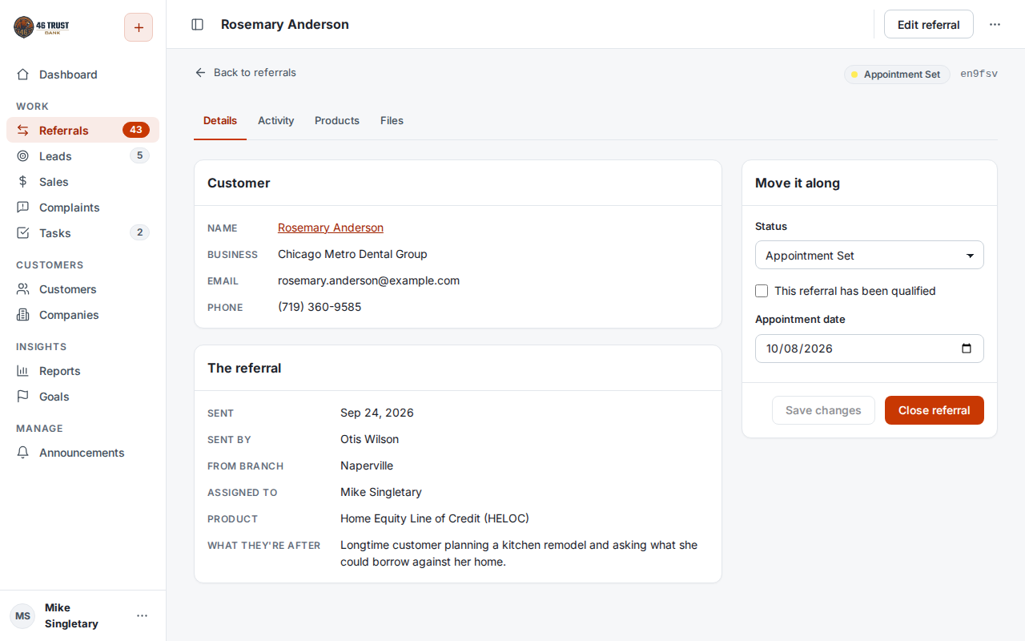1025x641 pixels.
Task: Open the Status dropdown showing Appointment Set
Action: click(870, 256)
